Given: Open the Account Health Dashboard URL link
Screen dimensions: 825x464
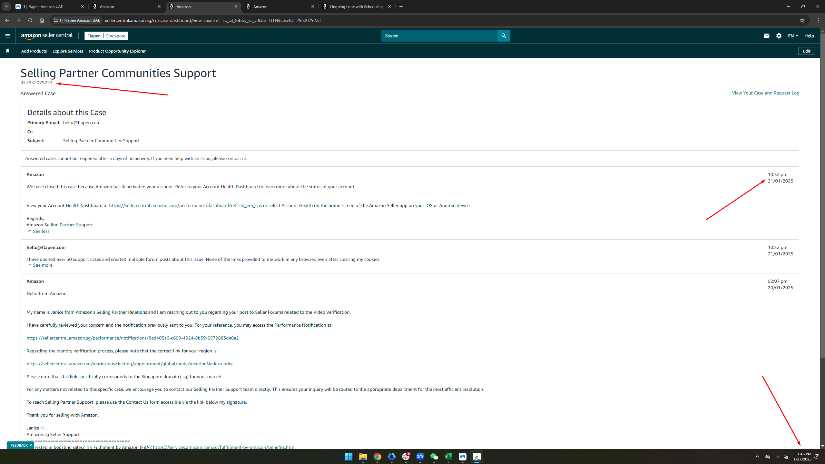Looking at the screenshot, I should [185, 205].
